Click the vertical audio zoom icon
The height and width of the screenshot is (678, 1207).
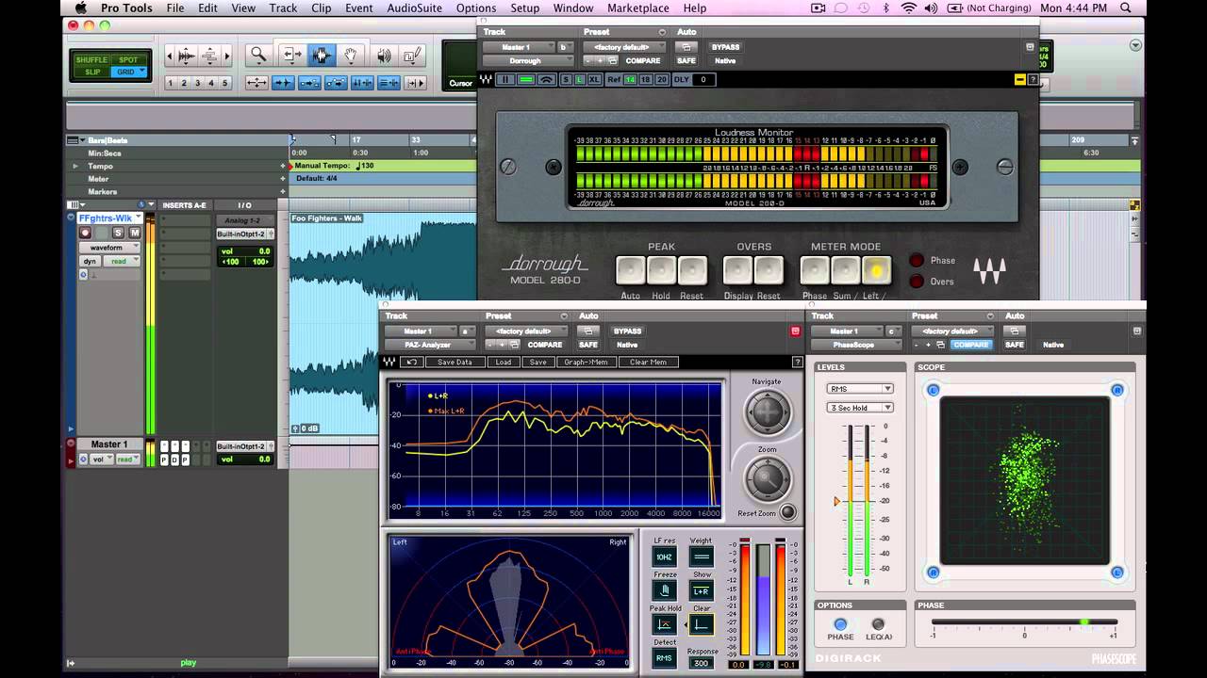[187, 56]
